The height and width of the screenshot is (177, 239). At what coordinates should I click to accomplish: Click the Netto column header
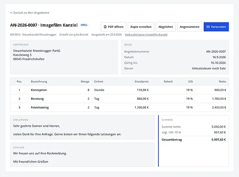click(222, 81)
